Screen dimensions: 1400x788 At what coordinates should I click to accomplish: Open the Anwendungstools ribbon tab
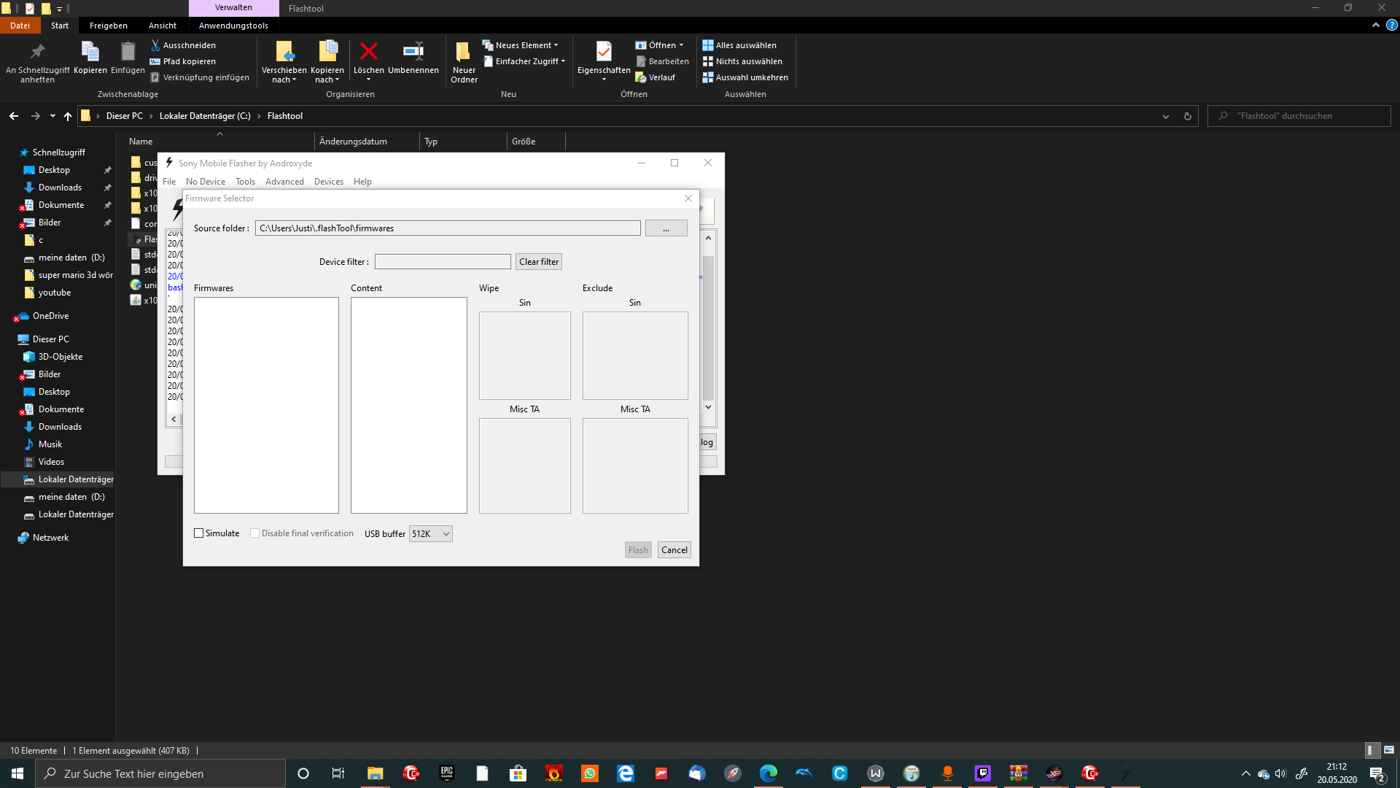[x=233, y=26]
